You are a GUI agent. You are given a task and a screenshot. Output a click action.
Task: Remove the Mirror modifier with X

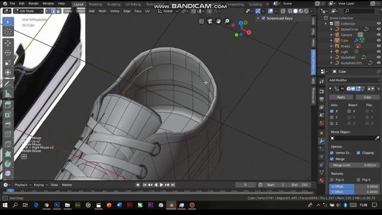[378, 89]
